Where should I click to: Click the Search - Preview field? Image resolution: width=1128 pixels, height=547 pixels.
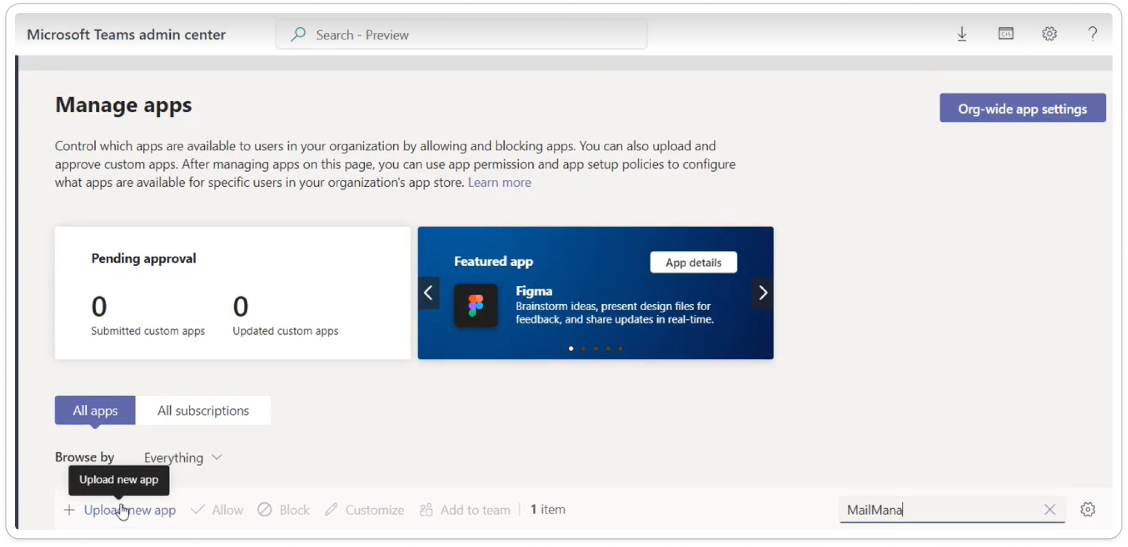coord(461,35)
